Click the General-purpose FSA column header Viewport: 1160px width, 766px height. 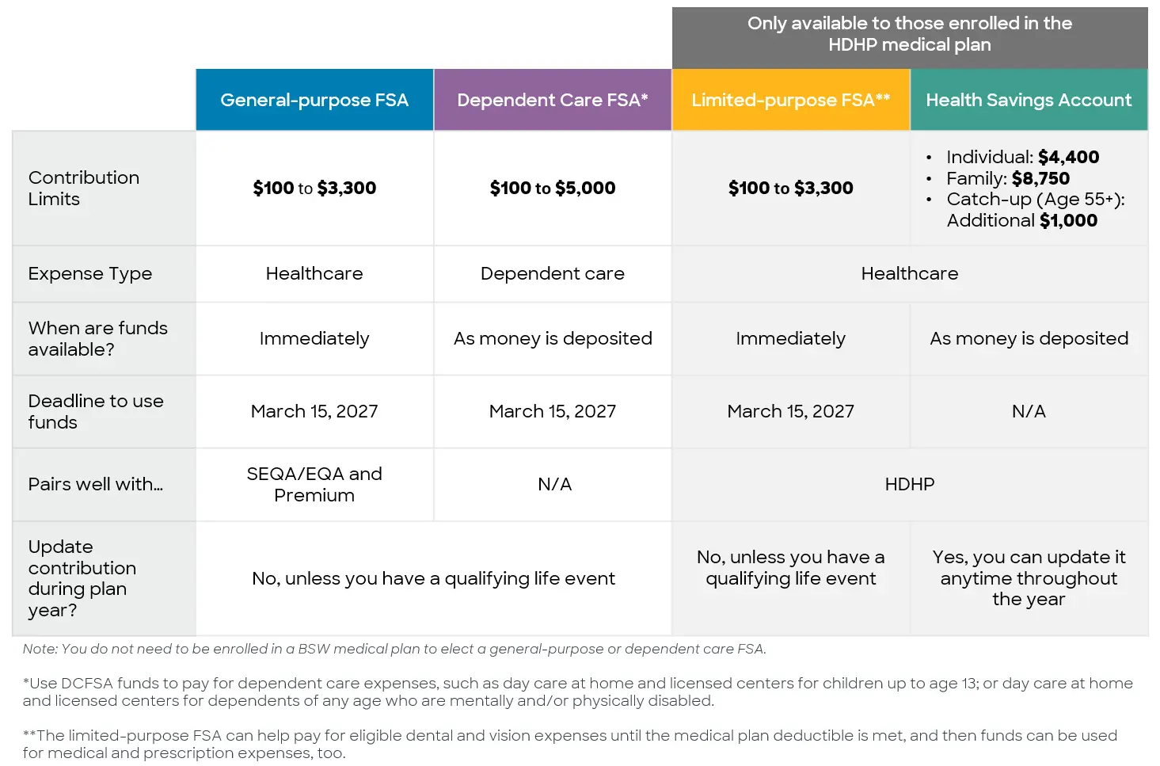(314, 100)
